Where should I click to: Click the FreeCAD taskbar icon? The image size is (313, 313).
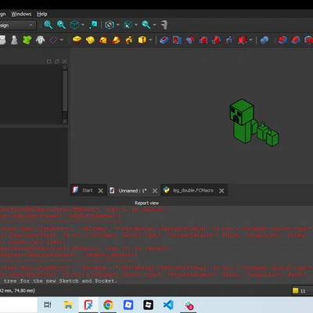pos(88,304)
